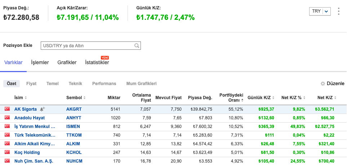Image resolution: width=347 pixels, height=168 pixels.
Task: Sort the table by Net K/Z % column
Action: (x=305, y=98)
